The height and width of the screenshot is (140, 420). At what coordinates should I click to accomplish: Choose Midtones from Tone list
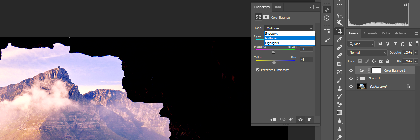289,38
